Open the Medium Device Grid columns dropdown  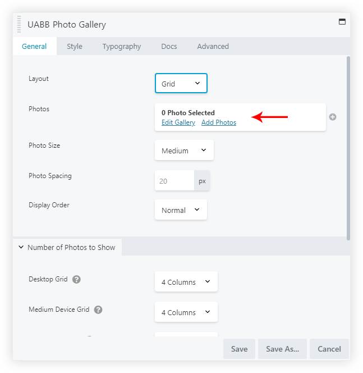[186, 312]
